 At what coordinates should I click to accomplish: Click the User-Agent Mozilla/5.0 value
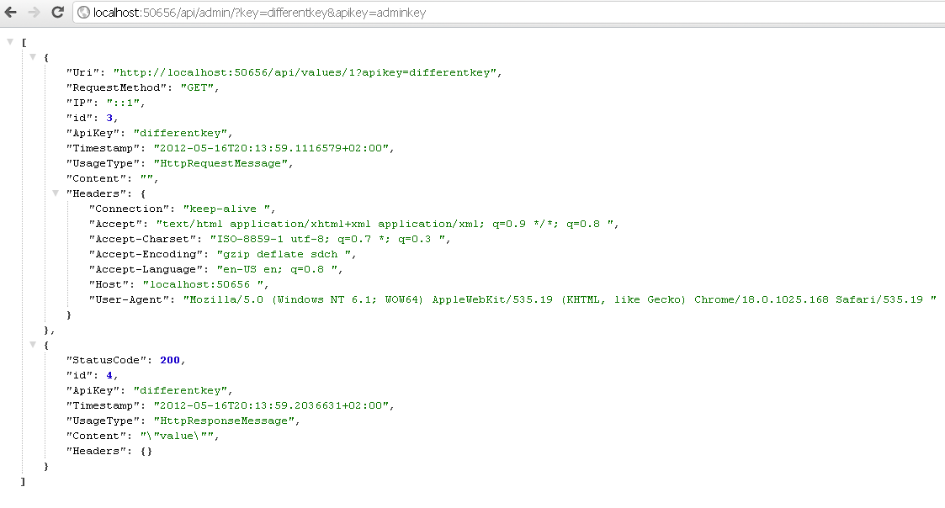pyautogui.click(x=560, y=299)
